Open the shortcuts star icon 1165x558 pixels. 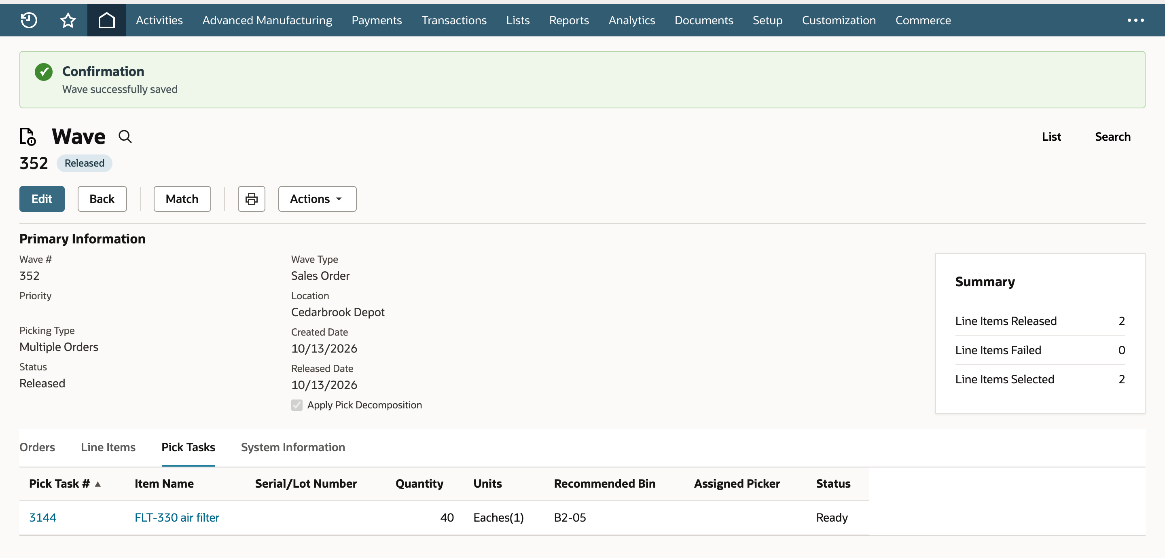click(x=68, y=20)
